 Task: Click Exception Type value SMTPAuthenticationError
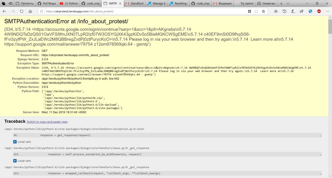click(58, 63)
